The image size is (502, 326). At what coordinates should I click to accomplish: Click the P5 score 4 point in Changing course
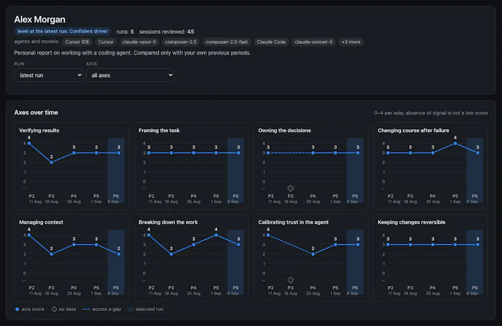point(456,144)
